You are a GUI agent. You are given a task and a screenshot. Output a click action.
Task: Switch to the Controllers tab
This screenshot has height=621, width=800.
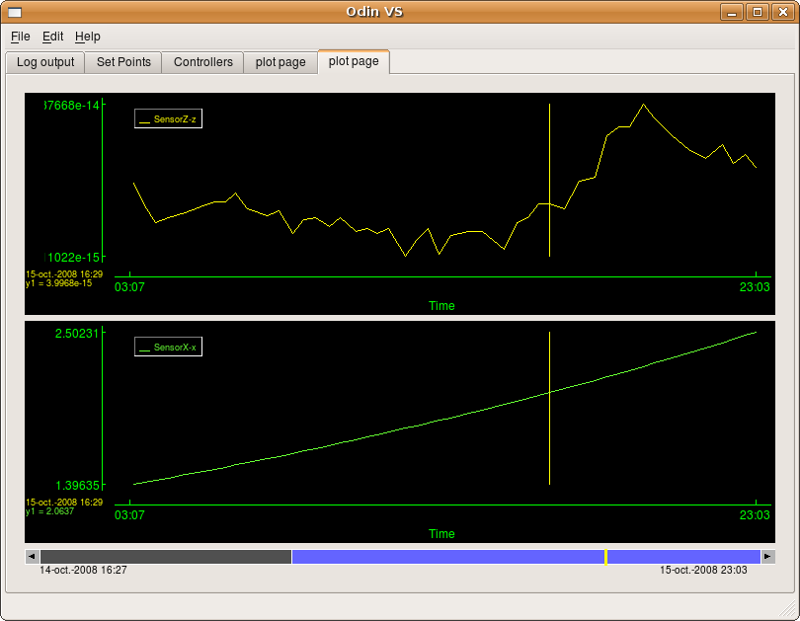pyautogui.click(x=203, y=62)
